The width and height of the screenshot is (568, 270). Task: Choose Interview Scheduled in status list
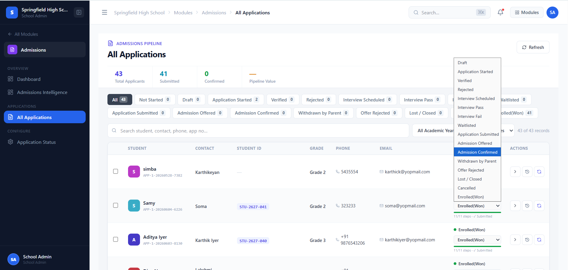477,98
